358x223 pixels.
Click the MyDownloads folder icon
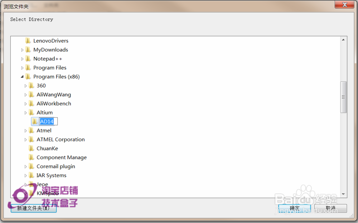point(28,50)
